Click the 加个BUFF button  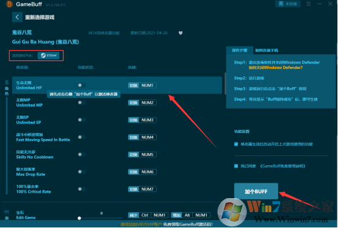(x=256, y=191)
